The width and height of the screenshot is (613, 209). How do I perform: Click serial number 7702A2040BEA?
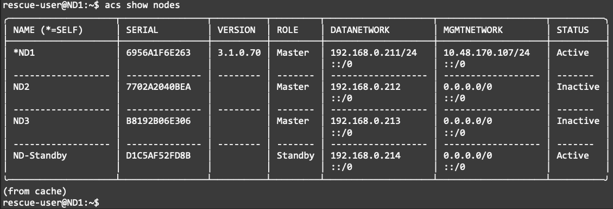click(159, 87)
